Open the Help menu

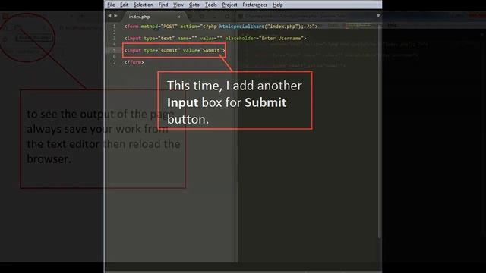277,5
